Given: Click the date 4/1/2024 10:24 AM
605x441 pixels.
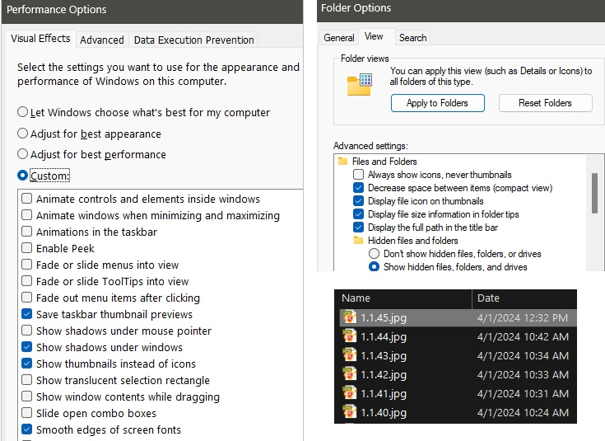Looking at the screenshot, I should pos(523,412).
